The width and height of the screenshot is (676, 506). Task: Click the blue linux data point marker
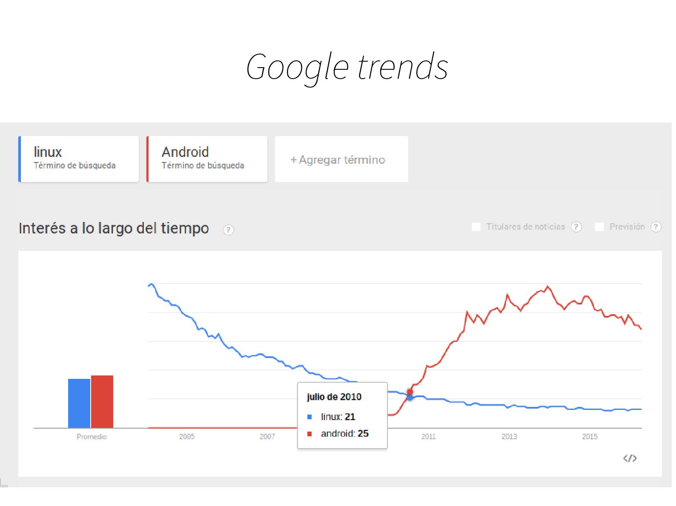pos(410,398)
